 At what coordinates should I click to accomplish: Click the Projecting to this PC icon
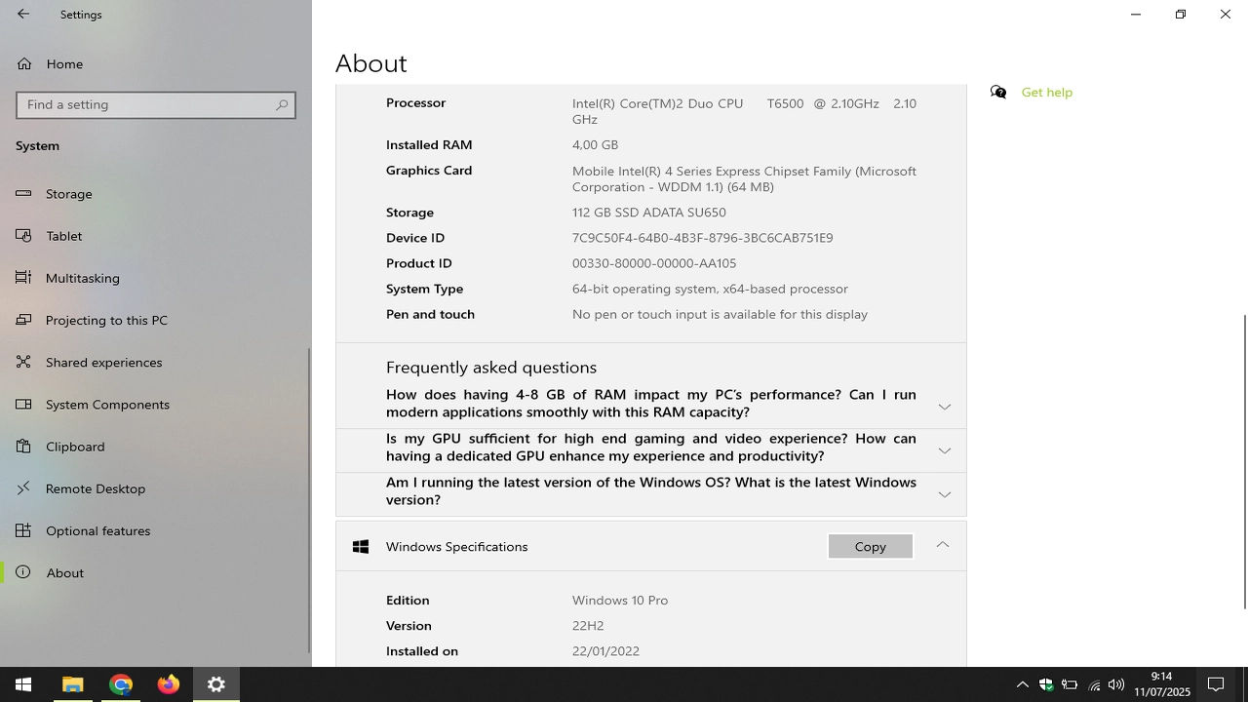(x=23, y=320)
